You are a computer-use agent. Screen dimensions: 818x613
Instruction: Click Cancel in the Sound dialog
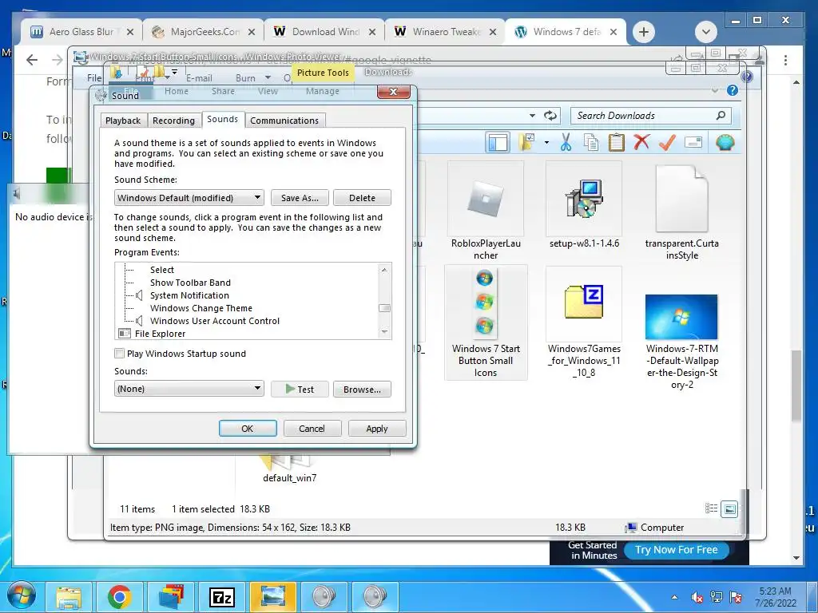point(312,429)
